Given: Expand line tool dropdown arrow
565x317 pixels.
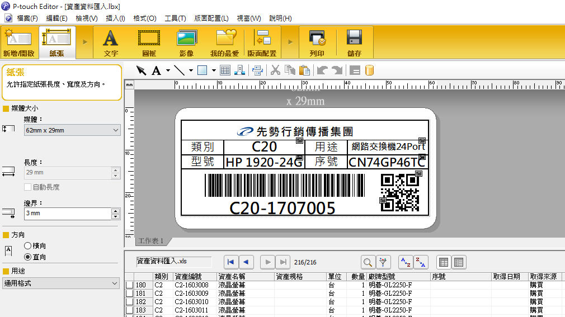Looking at the screenshot, I should point(191,70).
